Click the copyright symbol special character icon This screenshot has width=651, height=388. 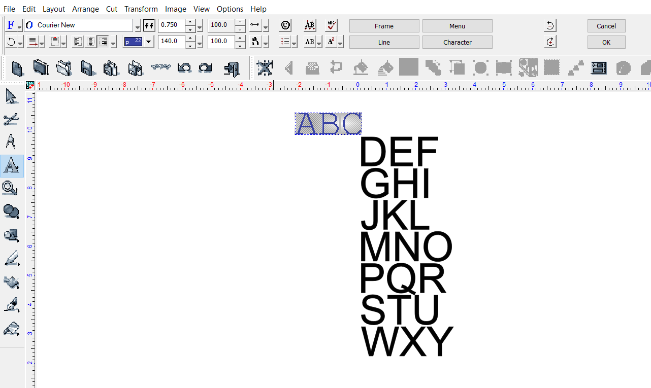click(x=286, y=25)
